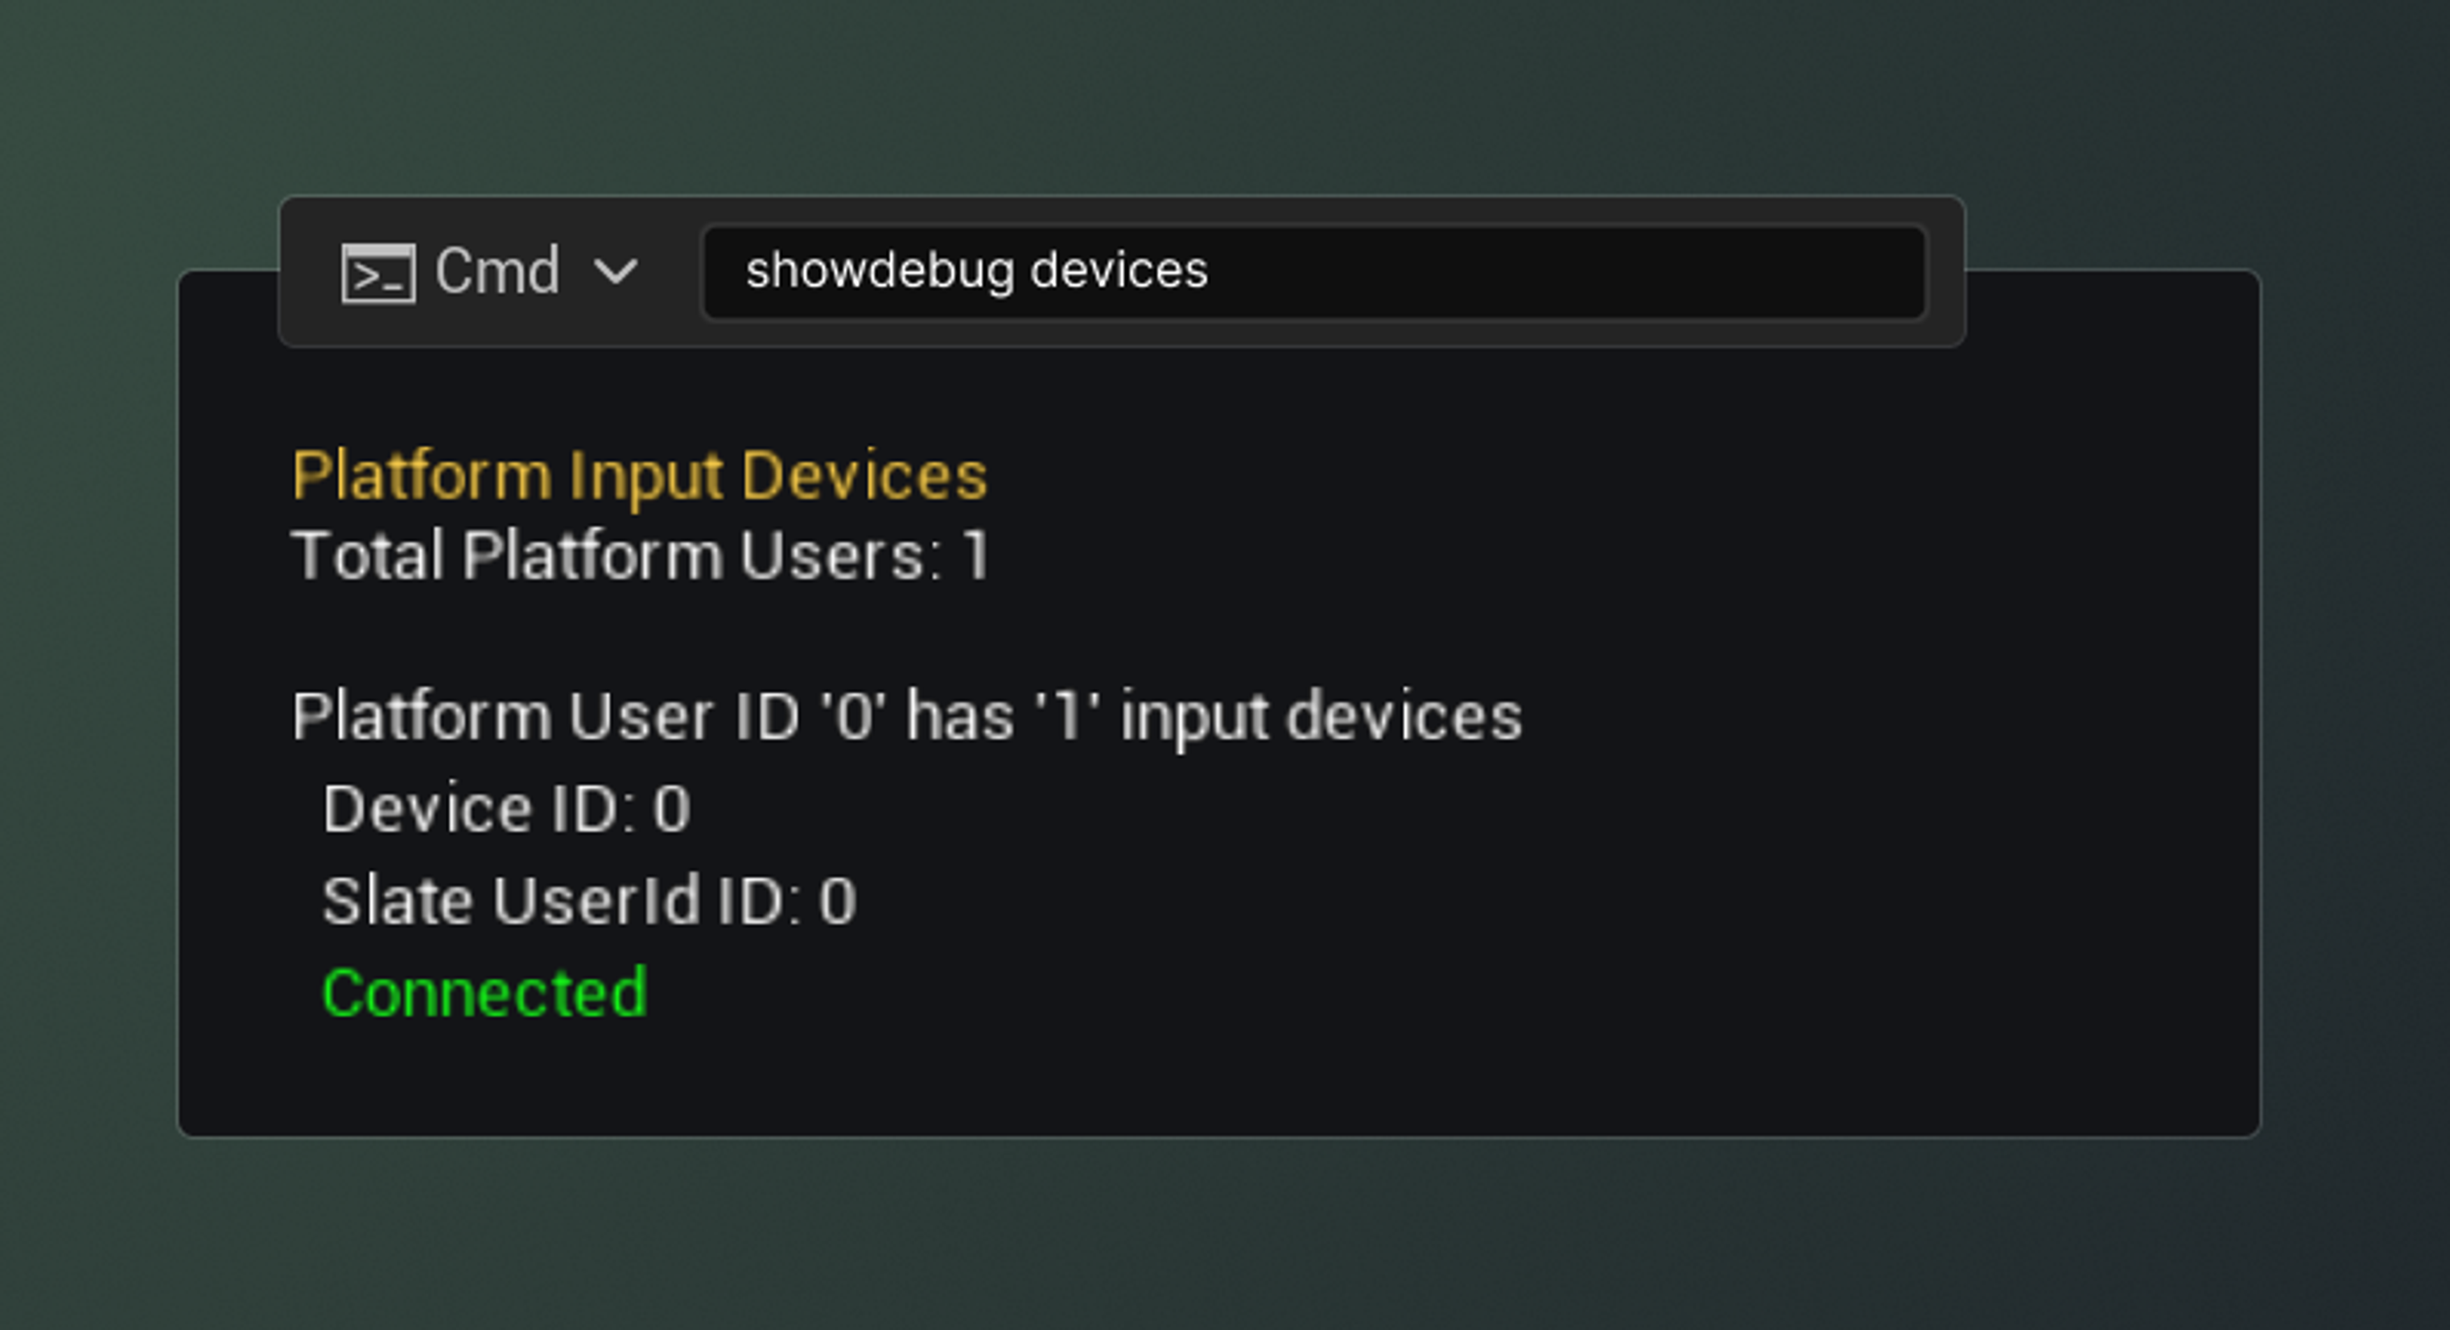Click the word "Platform" in yellow heading
This screenshot has width=2450, height=1330.
(420, 475)
